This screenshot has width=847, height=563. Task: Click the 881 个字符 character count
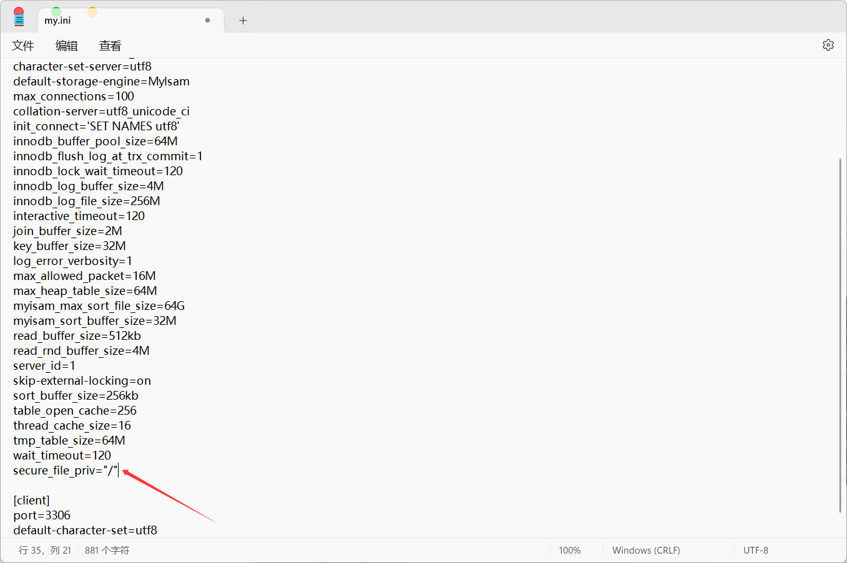(107, 550)
